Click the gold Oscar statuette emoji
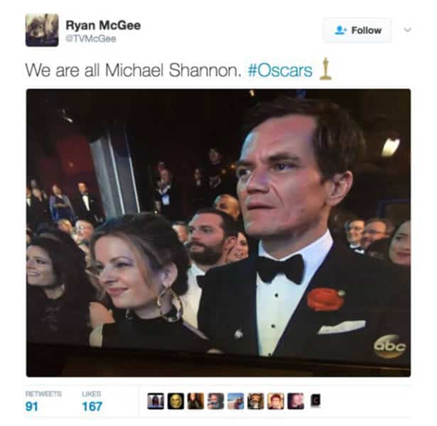Screen dimensions: 437x426 tap(325, 69)
